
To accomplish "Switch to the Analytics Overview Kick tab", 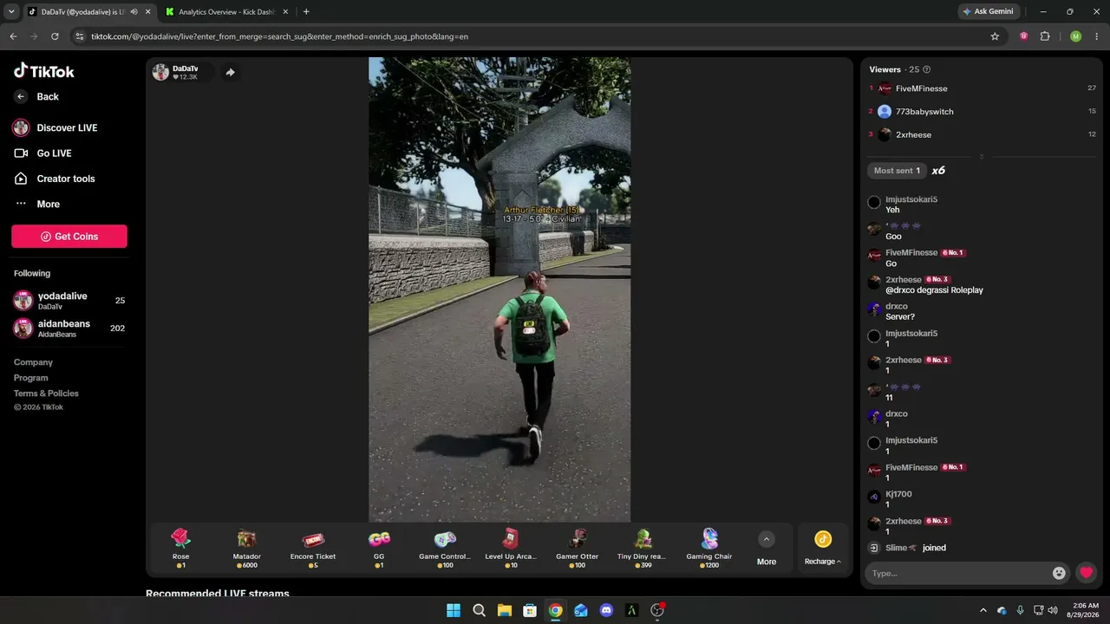I will (225, 12).
